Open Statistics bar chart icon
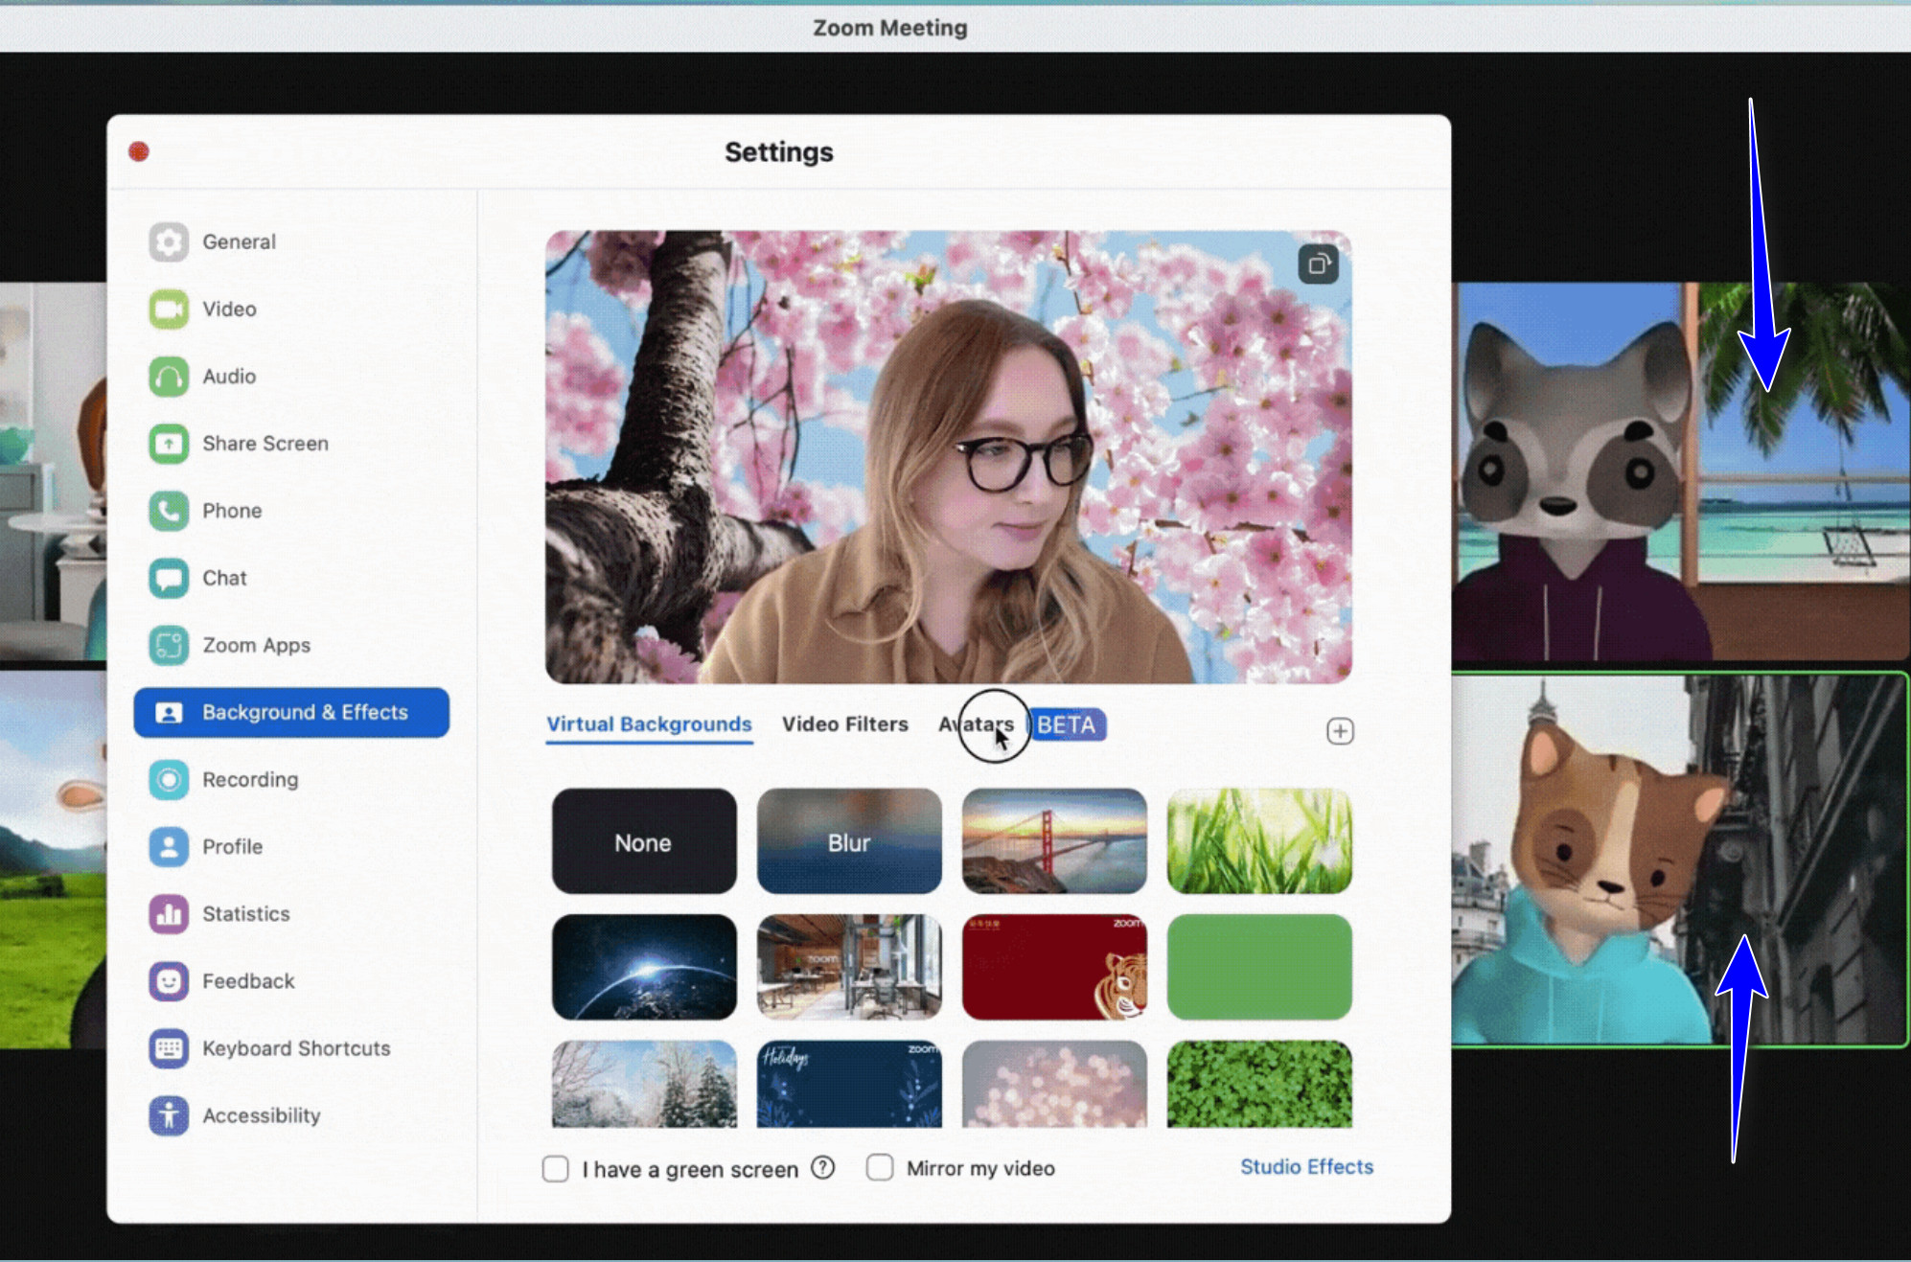The height and width of the screenshot is (1262, 1911). [169, 913]
